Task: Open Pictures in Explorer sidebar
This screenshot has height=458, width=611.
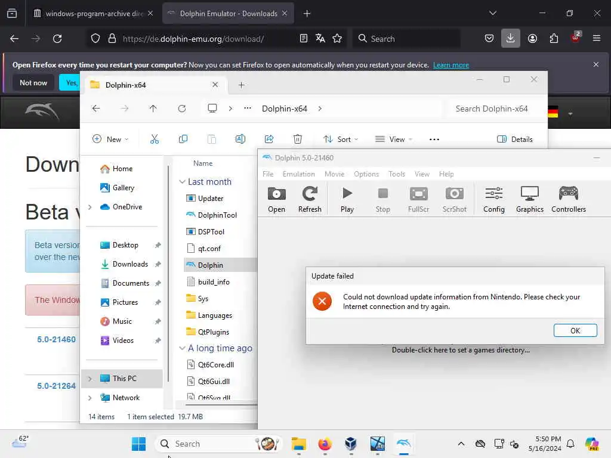Action: tap(125, 302)
